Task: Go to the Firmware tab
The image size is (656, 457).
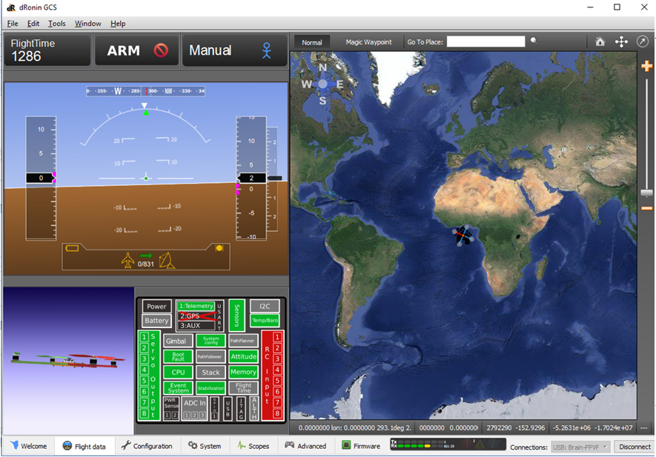Action: pyautogui.click(x=361, y=446)
